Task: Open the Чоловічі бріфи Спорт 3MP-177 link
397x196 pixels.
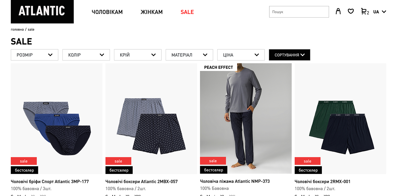Action: pyautogui.click(x=50, y=182)
